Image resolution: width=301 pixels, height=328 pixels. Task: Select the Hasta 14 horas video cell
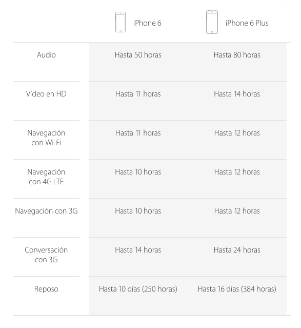click(x=237, y=94)
